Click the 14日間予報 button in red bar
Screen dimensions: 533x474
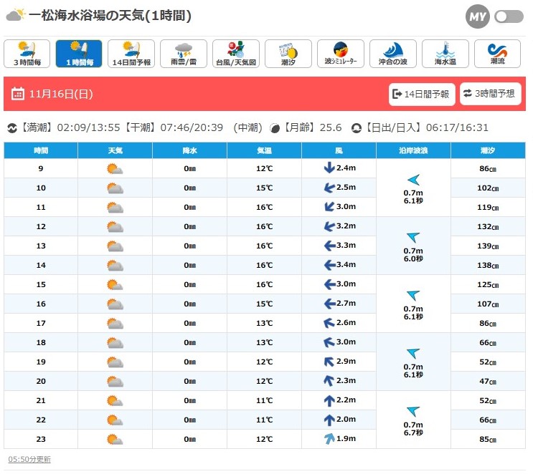pos(422,94)
